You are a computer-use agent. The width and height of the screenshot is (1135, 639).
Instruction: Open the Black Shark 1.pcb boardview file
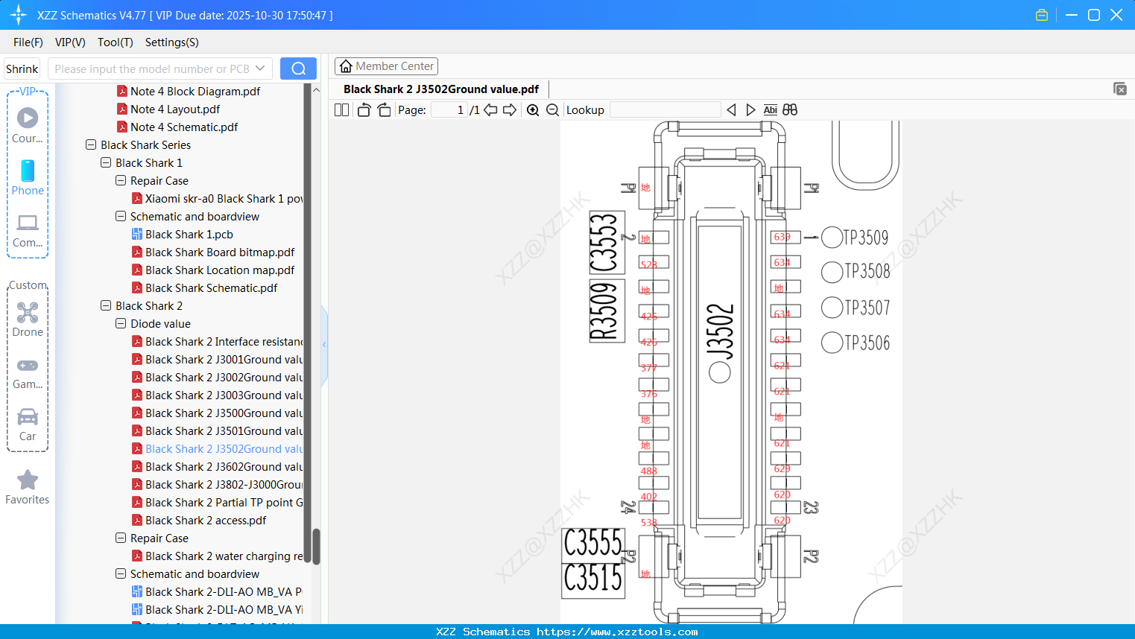(x=189, y=234)
